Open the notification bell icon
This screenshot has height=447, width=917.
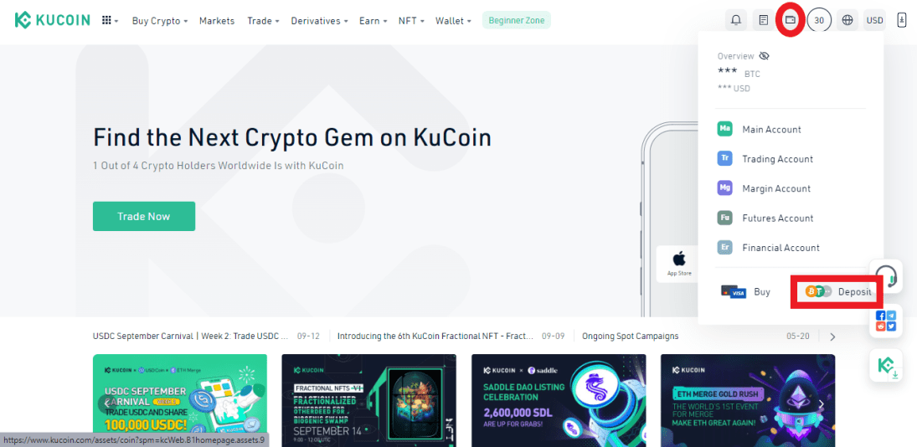(736, 20)
